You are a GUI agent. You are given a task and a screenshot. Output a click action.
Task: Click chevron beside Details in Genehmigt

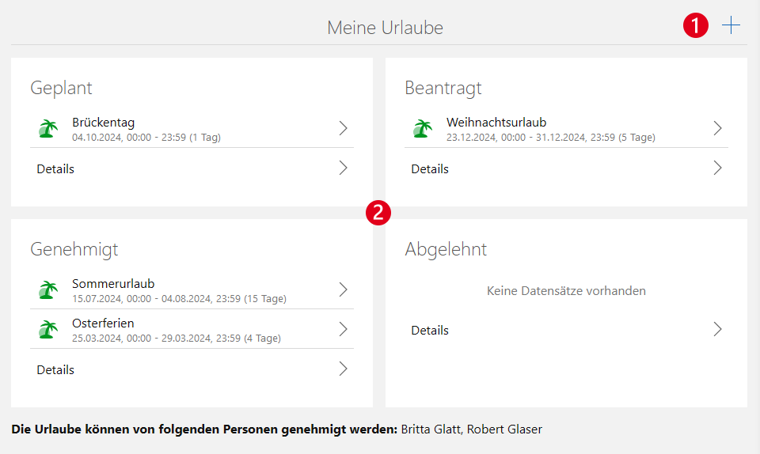(x=343, y=369)
